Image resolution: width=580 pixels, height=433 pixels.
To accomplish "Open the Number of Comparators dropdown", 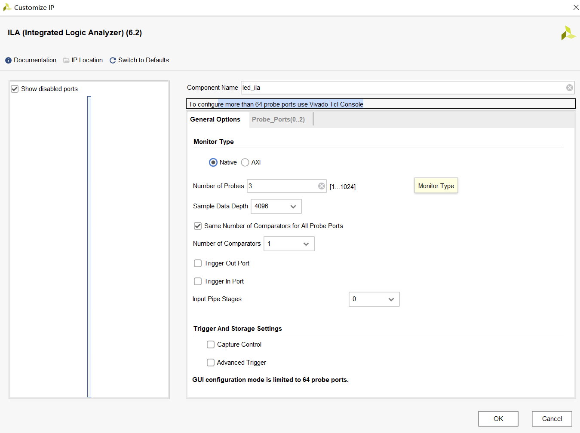I will coord(289,244).
